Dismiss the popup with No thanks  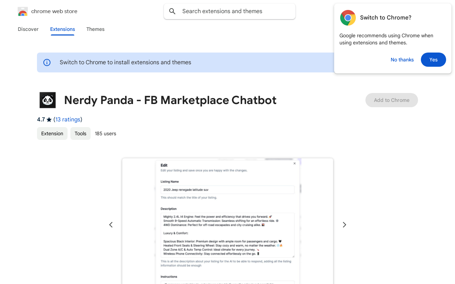pos(402,60)
